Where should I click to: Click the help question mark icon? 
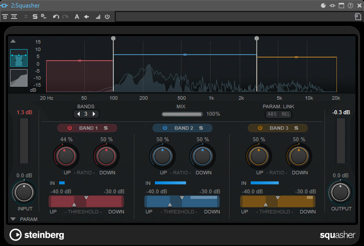click(350, 6)
